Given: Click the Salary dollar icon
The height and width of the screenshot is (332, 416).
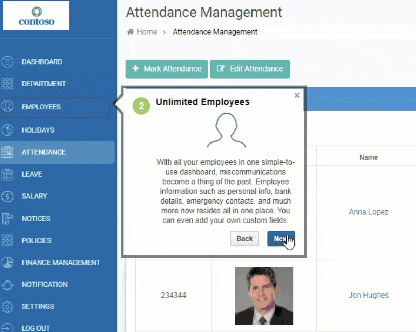Looking at the screenshot, I should click(7, 196).
